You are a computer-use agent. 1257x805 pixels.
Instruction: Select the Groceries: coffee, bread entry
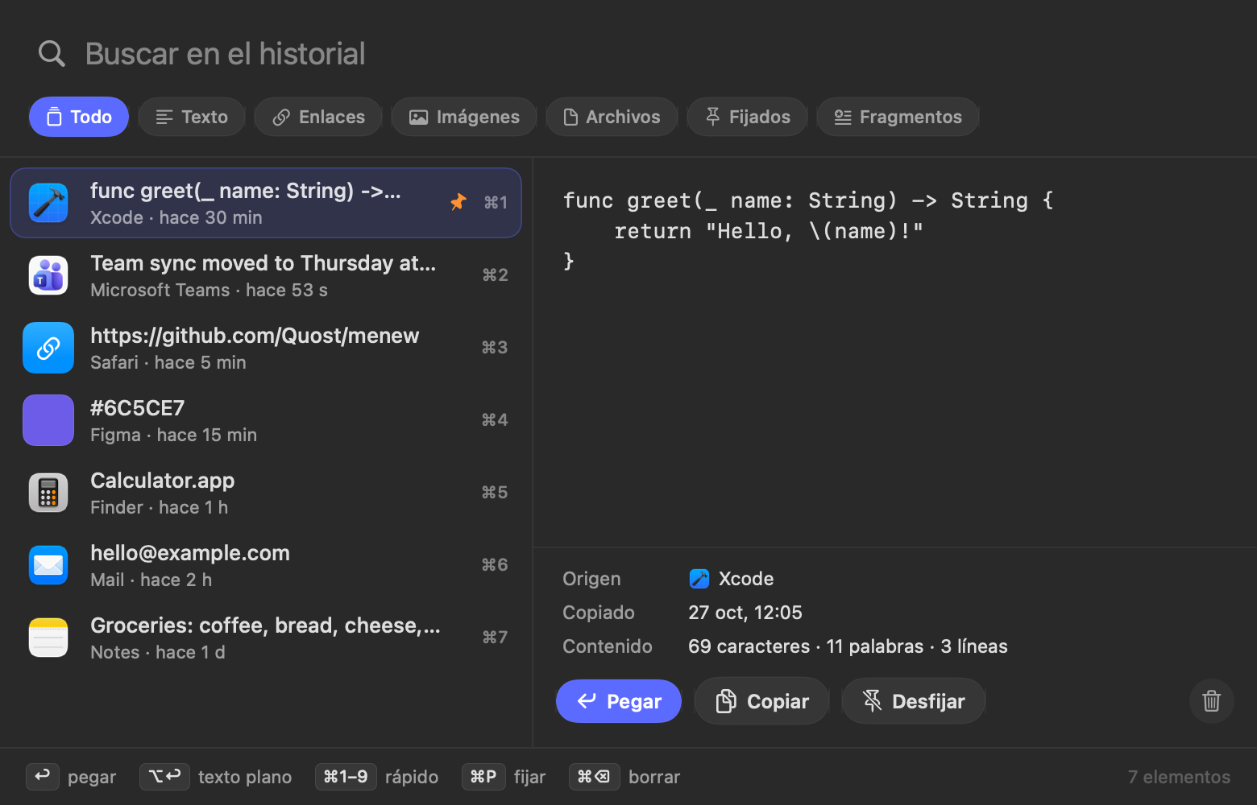point(266,638)
